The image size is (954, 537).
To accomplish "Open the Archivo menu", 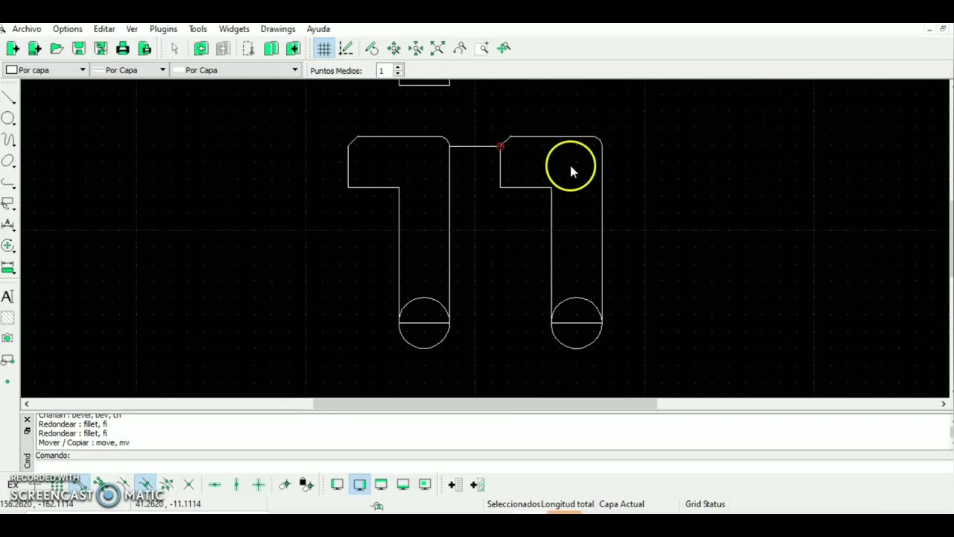I will coord(27,29).
